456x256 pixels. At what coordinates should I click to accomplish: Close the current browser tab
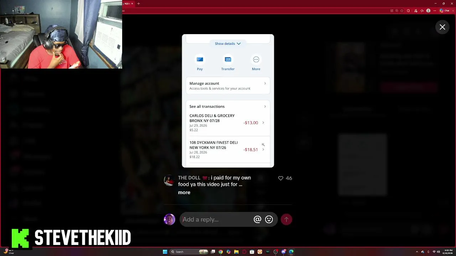[x=132, y=4]
